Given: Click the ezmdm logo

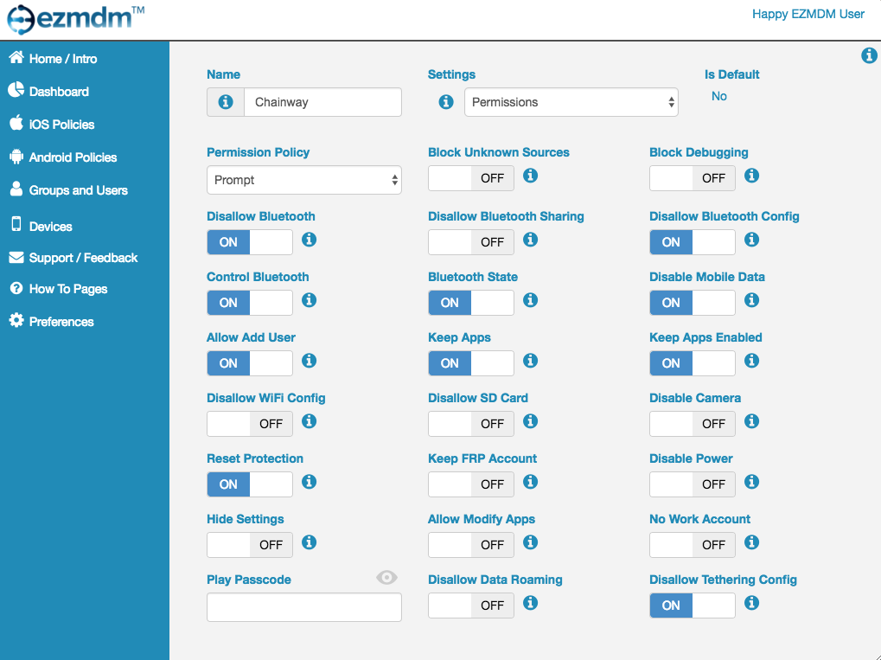Looking at the screenshot, I should pyautogui.click(x=75, y=18).
